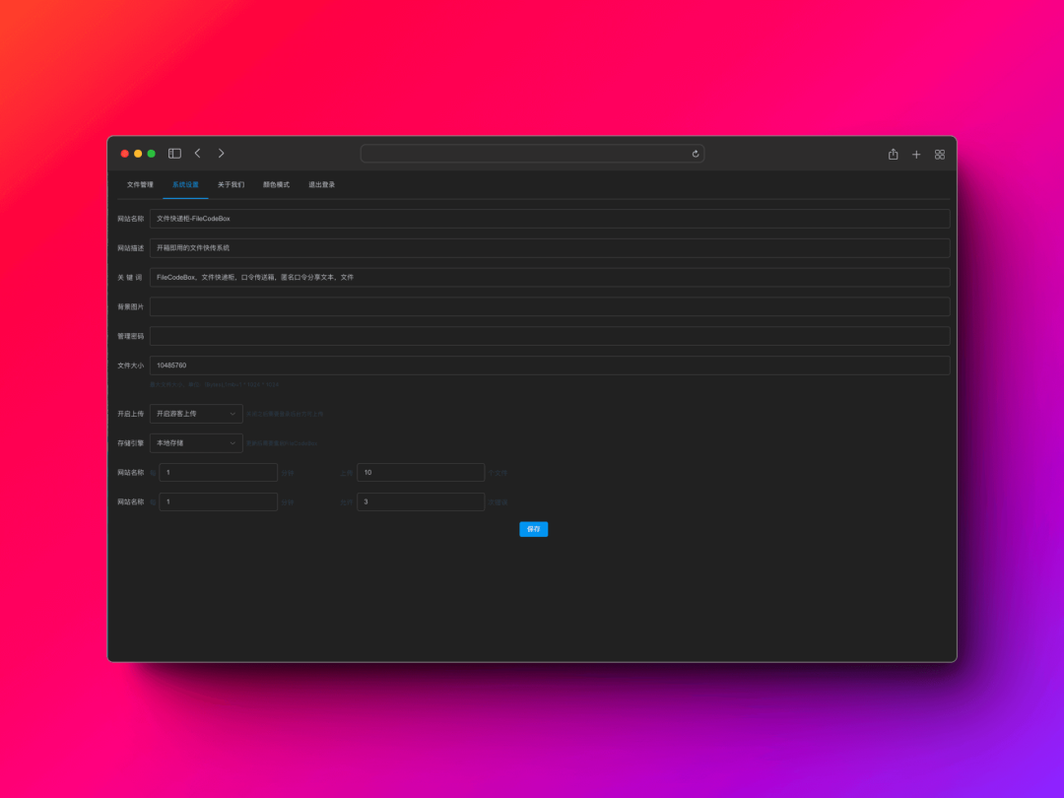Click the upload count field containing 10

(x=421, y=472)
